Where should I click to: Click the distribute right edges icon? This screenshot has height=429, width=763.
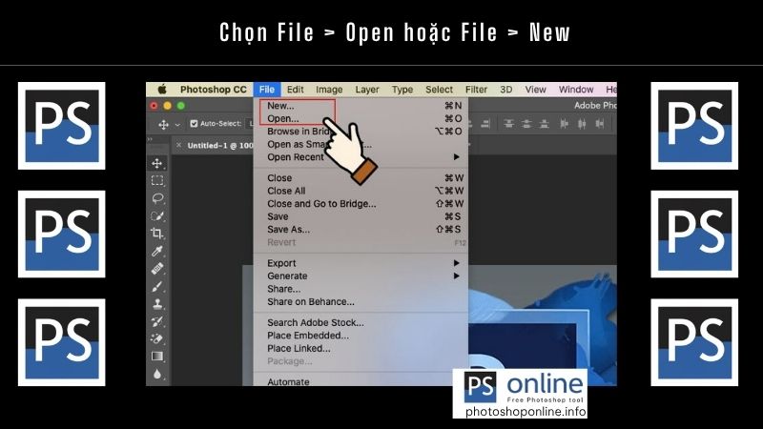point(600,124)
